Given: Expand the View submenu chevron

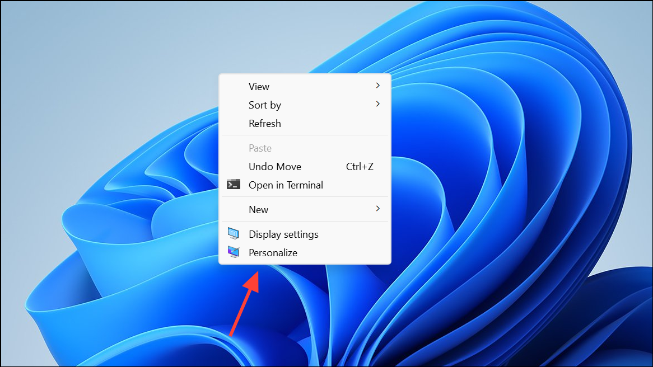Looking at the screenshot, I should [377, 86].
